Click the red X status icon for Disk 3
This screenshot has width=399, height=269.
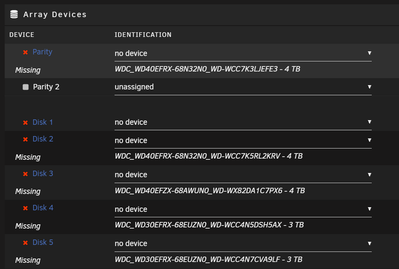click(x=26, y=174)
